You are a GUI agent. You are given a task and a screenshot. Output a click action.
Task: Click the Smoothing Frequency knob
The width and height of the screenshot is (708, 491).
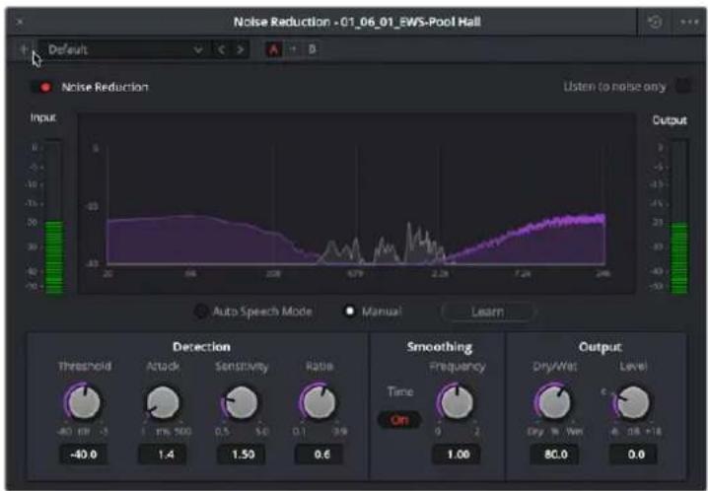coord(456,401)
